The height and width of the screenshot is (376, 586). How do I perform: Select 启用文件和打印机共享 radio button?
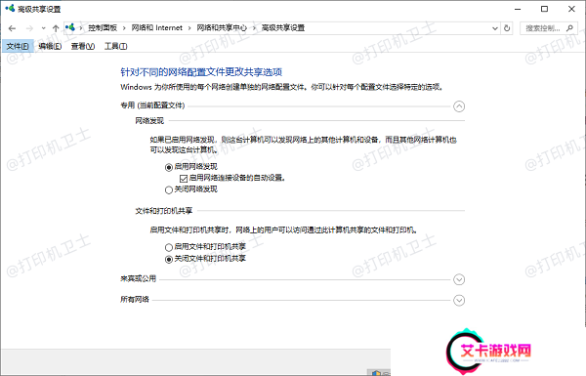(x=169, y=247)
